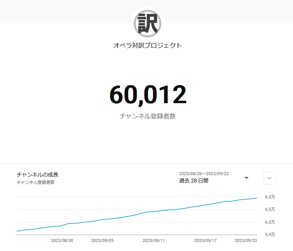Viewport: 293px width, 251px height.
Task: Open the 過去 28 日間 date range dropdown
Action: pyautogui.click(x=214, y=177)
